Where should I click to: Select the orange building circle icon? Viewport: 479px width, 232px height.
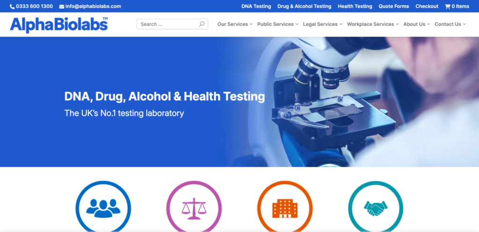tap(285, 206)
